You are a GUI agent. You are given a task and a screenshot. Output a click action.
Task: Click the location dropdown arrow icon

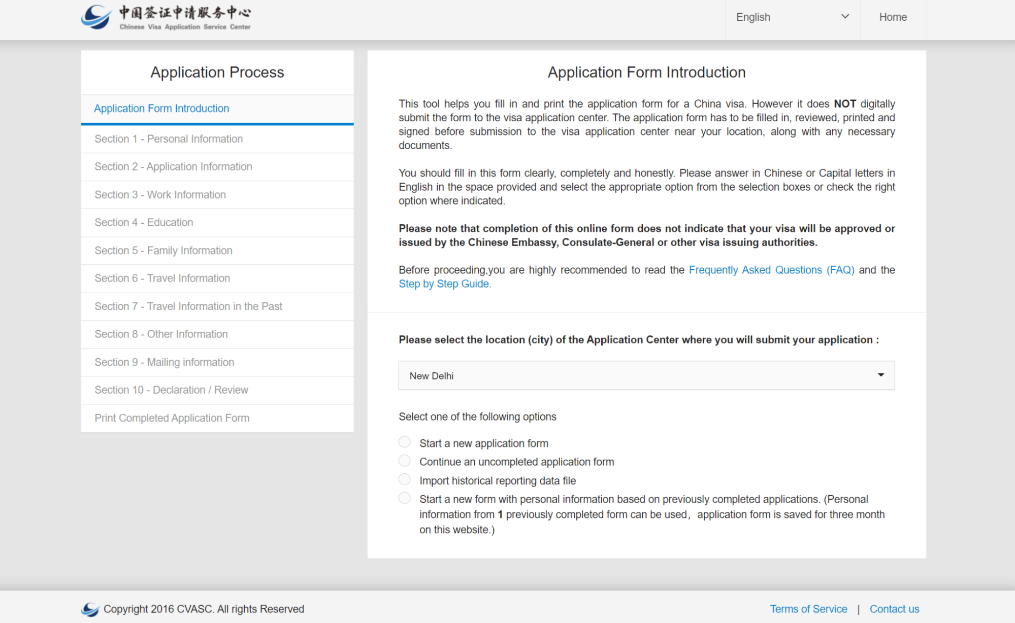pos(880,375)
